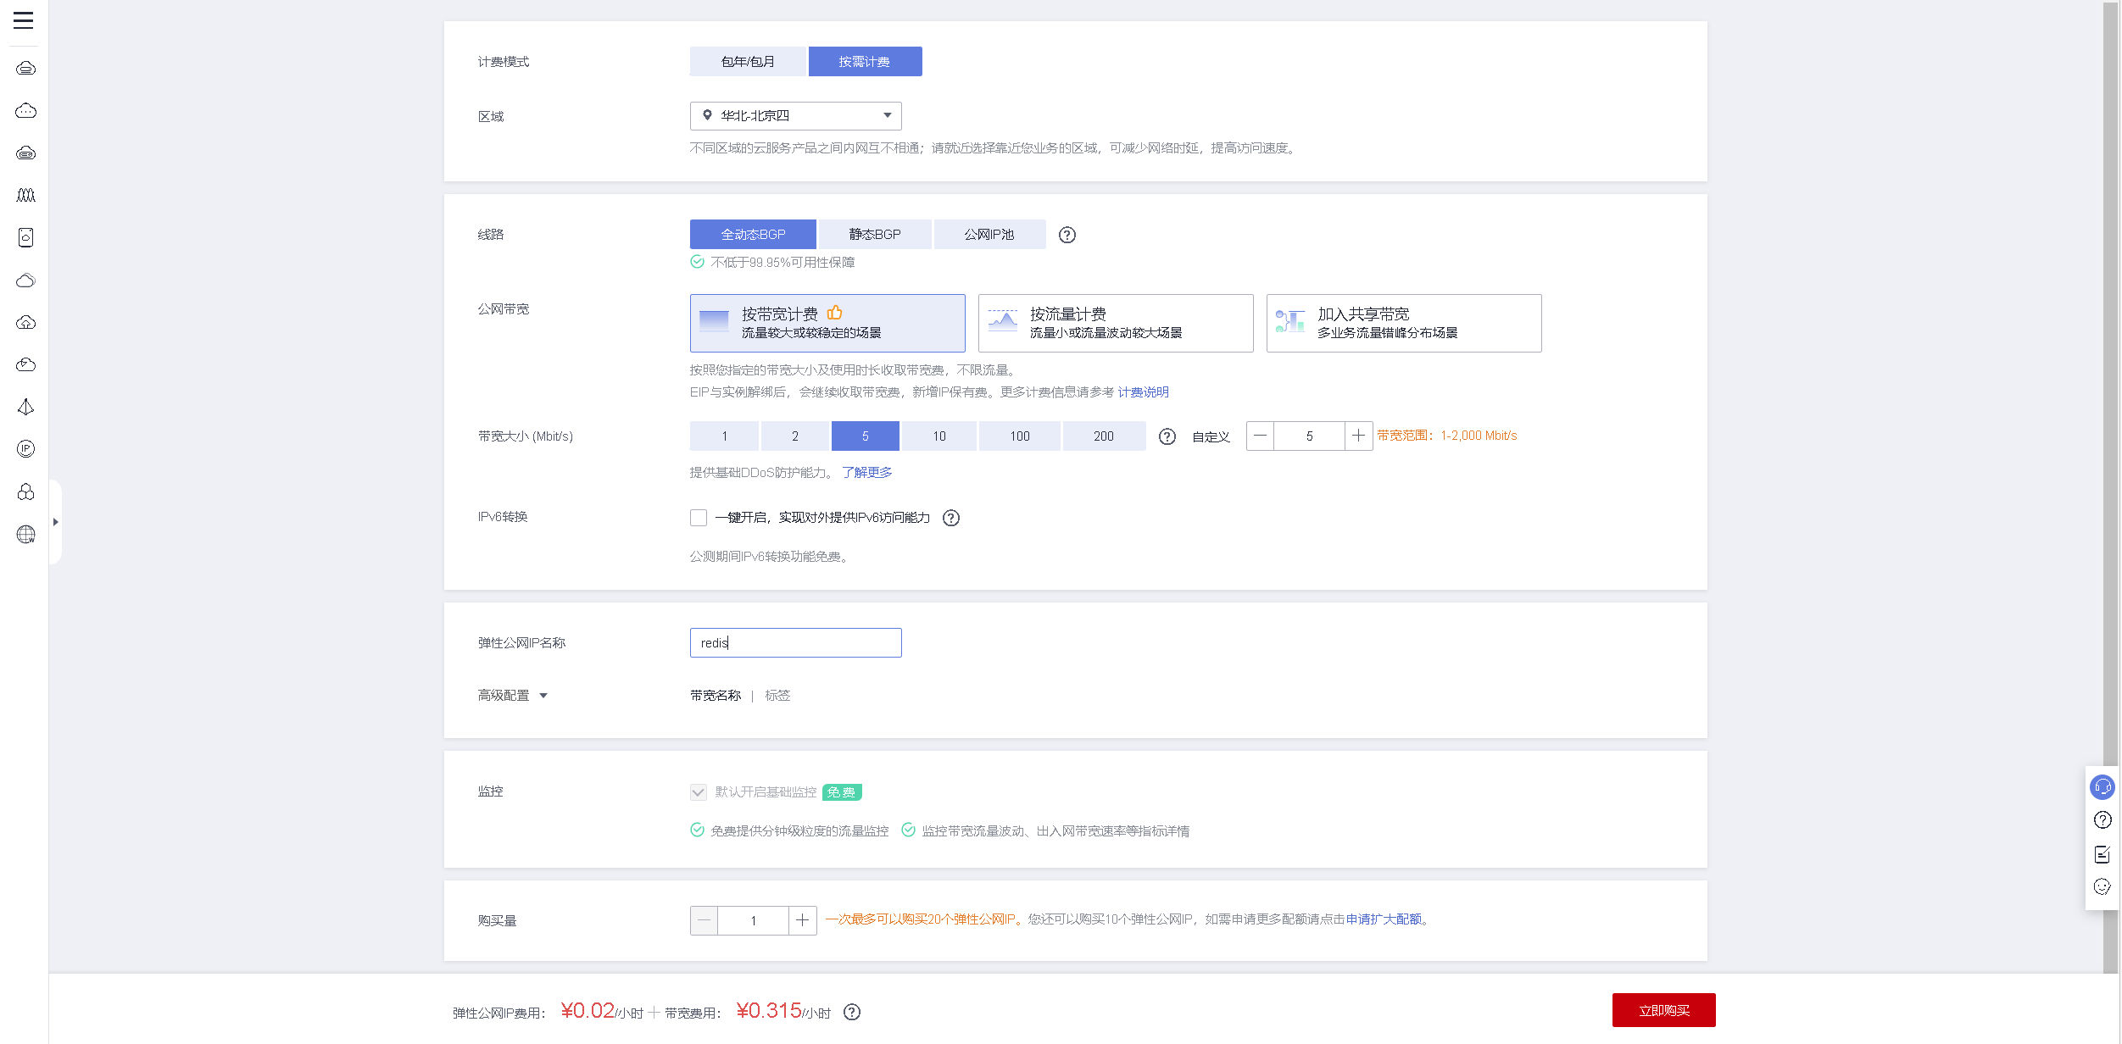
Task: Expand 高级配置 section
Action: tap(513, 696)
